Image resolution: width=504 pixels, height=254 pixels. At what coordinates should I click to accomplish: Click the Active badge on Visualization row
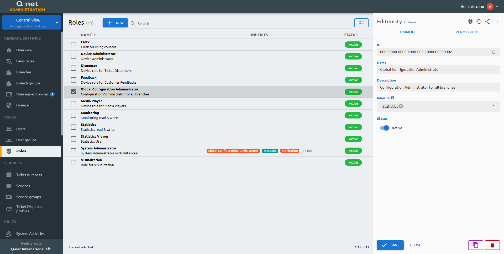coord(353,163)
